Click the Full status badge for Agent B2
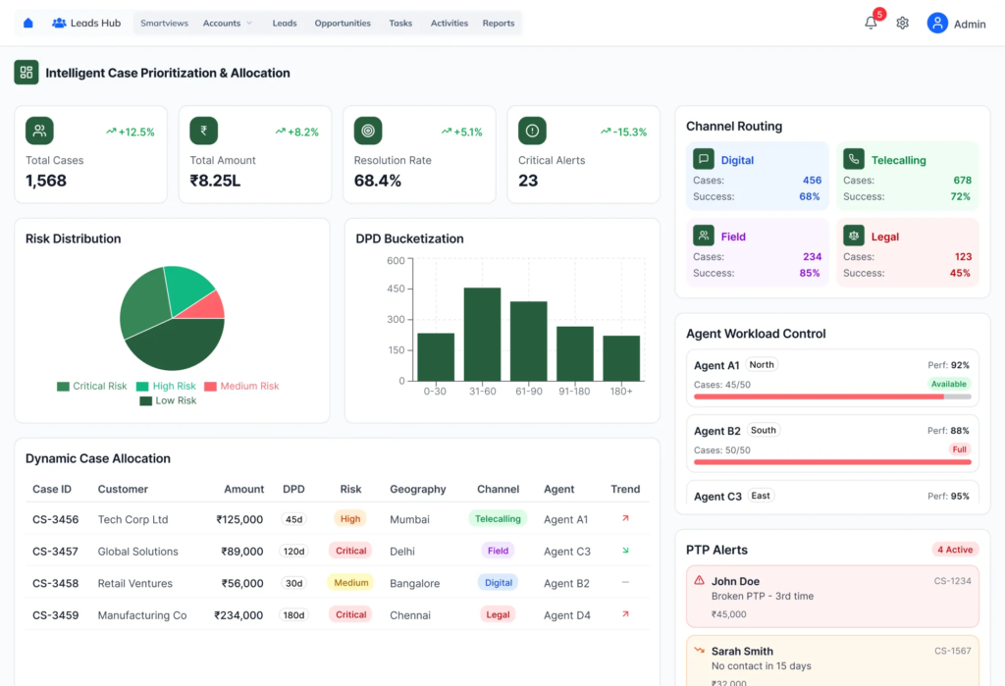 pyautogui.click(x=960, y=449)
